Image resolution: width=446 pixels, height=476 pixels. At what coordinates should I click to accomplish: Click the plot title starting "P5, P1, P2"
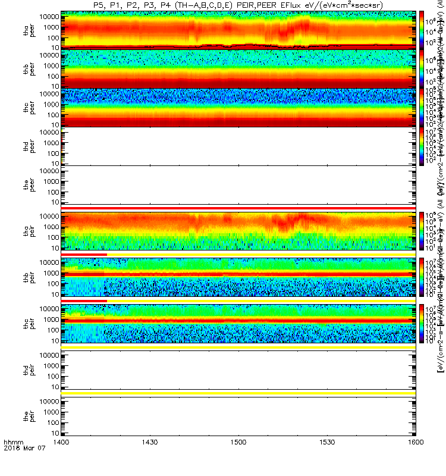point(238,5)
